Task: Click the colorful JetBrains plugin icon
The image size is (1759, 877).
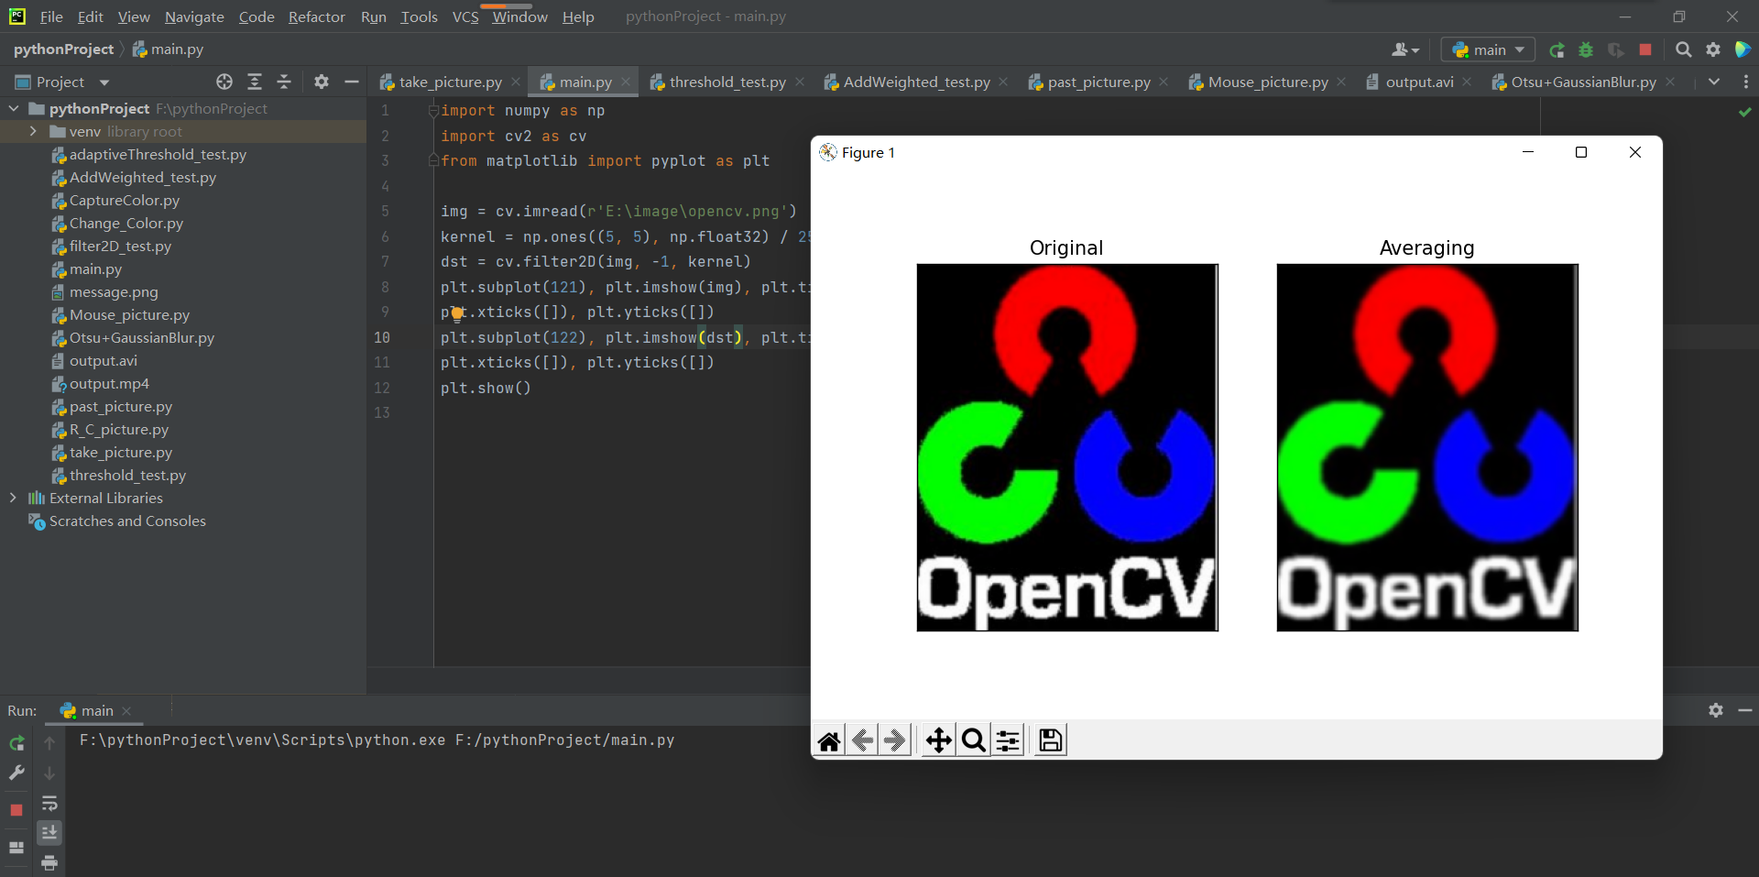Action: coord(1743,49)
